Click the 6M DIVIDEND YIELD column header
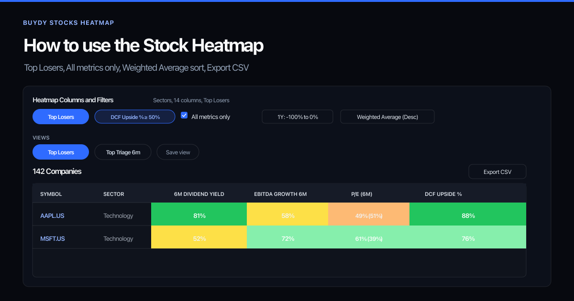Image resolution: width=574 pixels, height=301 pixels. click(199, 194)
